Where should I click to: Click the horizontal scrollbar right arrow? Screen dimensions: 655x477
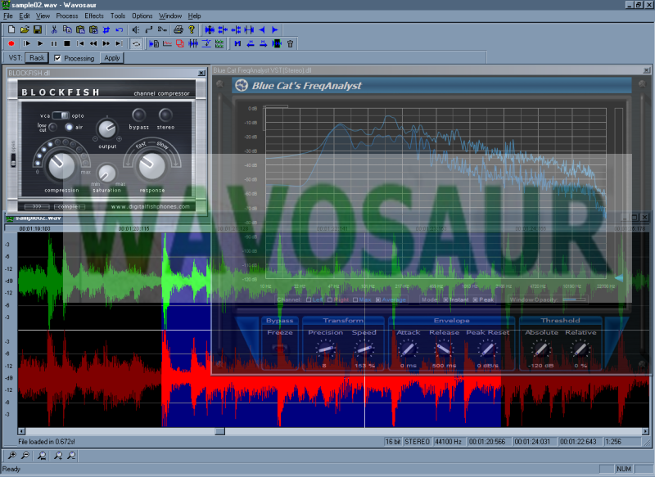click(645, 431)
